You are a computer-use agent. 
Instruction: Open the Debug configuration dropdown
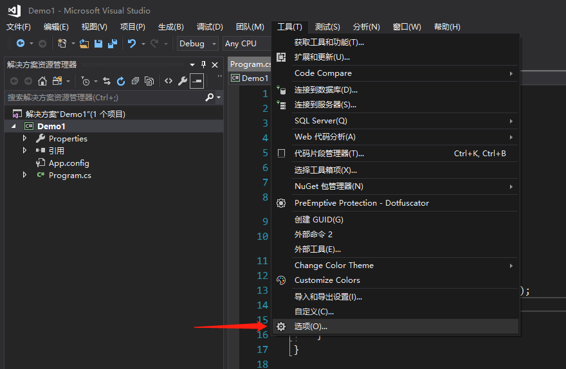pyautogui.click(x=197, y=44)
